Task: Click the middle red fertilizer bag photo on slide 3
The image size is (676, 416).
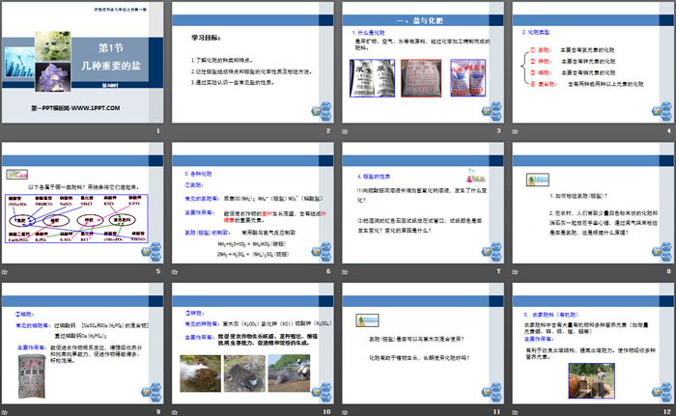Action: pyautogui.click(x=420, y=81)
